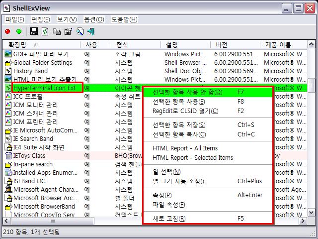Click the 조각 그림 type cell

(128, 54)
